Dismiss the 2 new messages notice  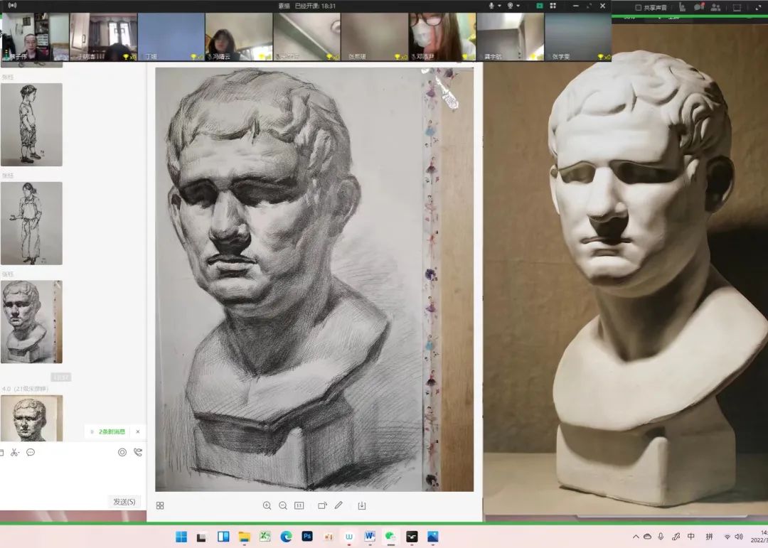point(138,431)
